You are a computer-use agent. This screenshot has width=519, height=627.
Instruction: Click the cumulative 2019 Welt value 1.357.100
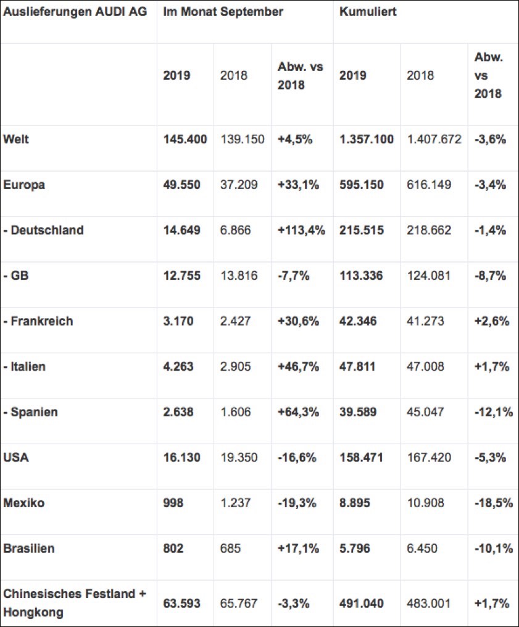point(367,139)
